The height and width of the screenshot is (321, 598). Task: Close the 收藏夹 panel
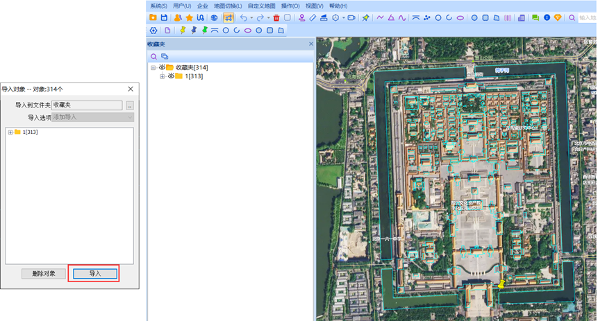pos(311,44)
